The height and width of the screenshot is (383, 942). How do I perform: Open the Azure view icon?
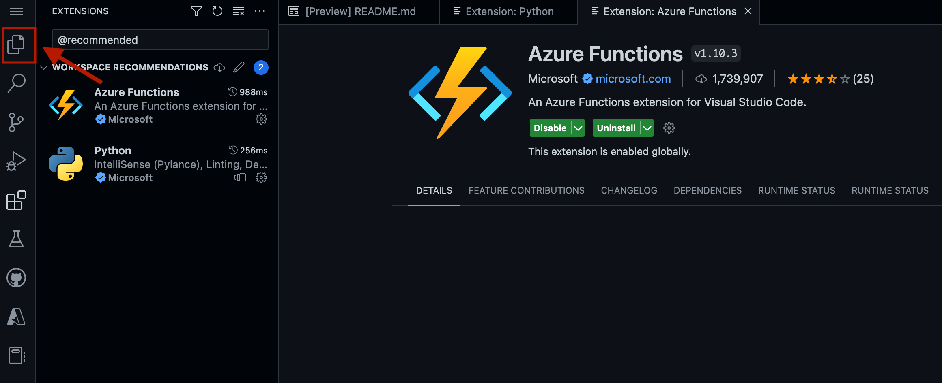16,317
